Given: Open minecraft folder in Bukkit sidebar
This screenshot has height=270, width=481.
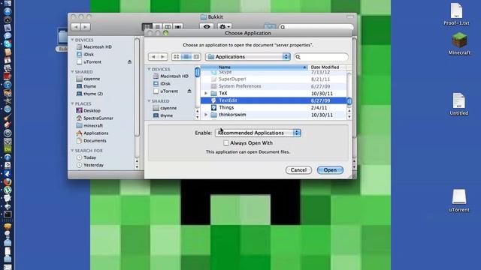Looking at the screenshot, I should 89,125.
